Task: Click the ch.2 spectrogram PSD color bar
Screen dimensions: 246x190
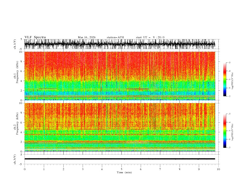Action: 225,131
